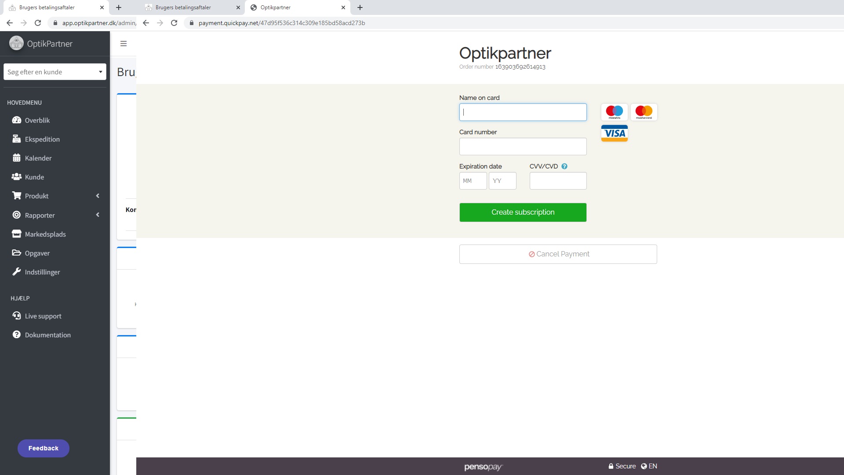Expand the Produkt submenu chevron
The width and height of the screenshot is (844, 475).
click(x=98, y=196)
